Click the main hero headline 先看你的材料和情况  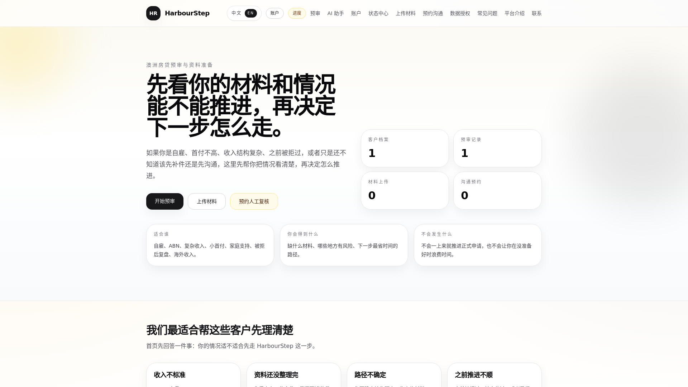click(x=241, y=105)
